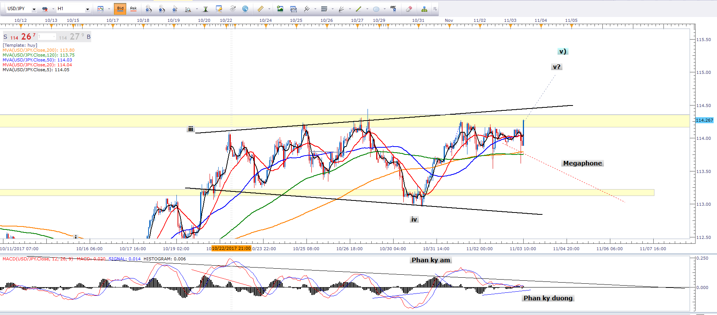Click the Fibonacci retracement lines tool
This screenshot has height=315, width=717.
pos(324,9)
